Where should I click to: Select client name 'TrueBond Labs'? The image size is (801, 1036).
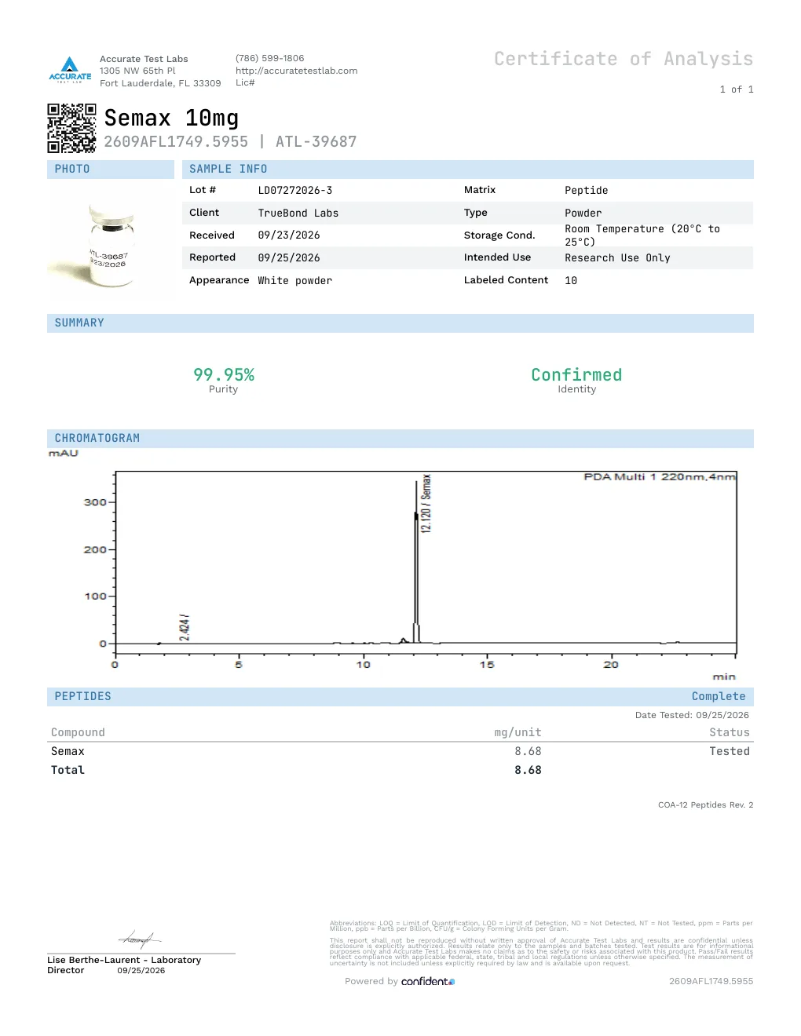point(298,213)
